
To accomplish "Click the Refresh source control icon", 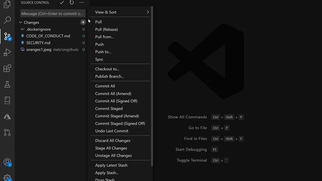I will [71, 3].
